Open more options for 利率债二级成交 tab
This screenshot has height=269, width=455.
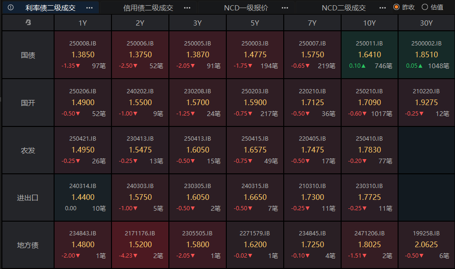pyautogui.click(x=89, y=8)
